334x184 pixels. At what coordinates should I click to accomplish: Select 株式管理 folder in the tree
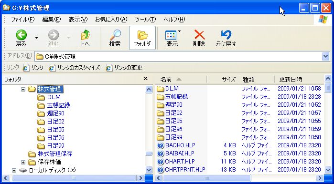[x=50, y=89]
